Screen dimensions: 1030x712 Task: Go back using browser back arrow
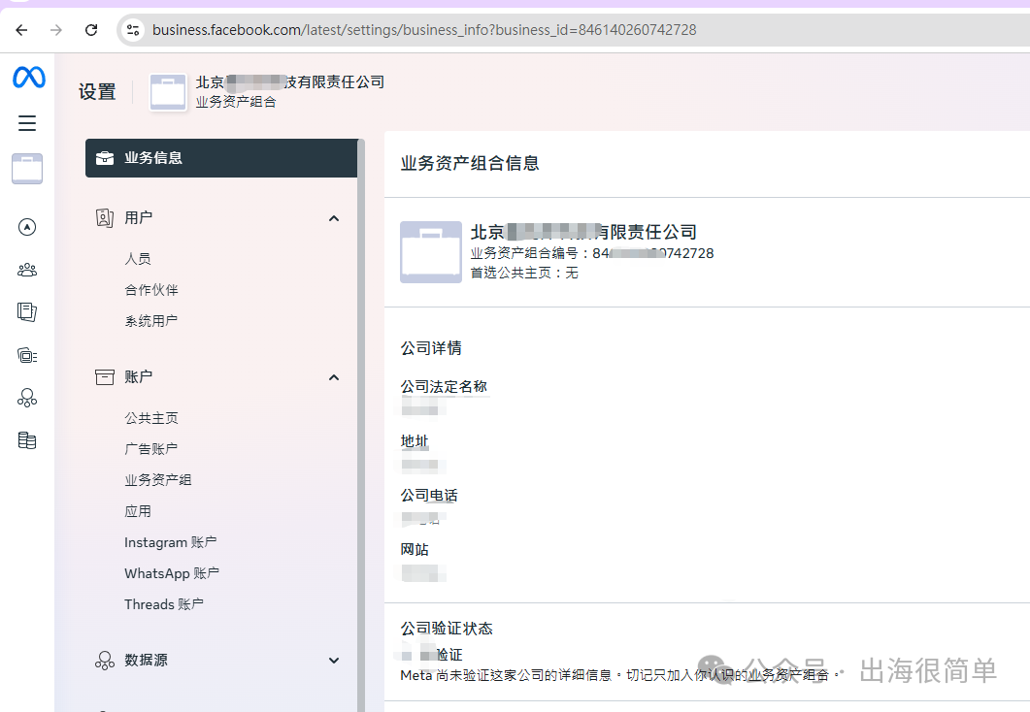pyautogui.click(x=21, y=29)
